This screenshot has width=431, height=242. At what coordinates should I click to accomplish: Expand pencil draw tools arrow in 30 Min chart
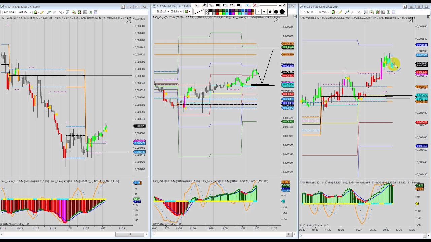[x=343, y=12]
